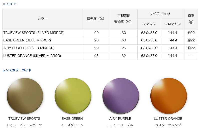The height and width of the screenshot is (134, 200).
Task: Select the AIRY PURPLE lens color circle
Action: pos(121,96)
